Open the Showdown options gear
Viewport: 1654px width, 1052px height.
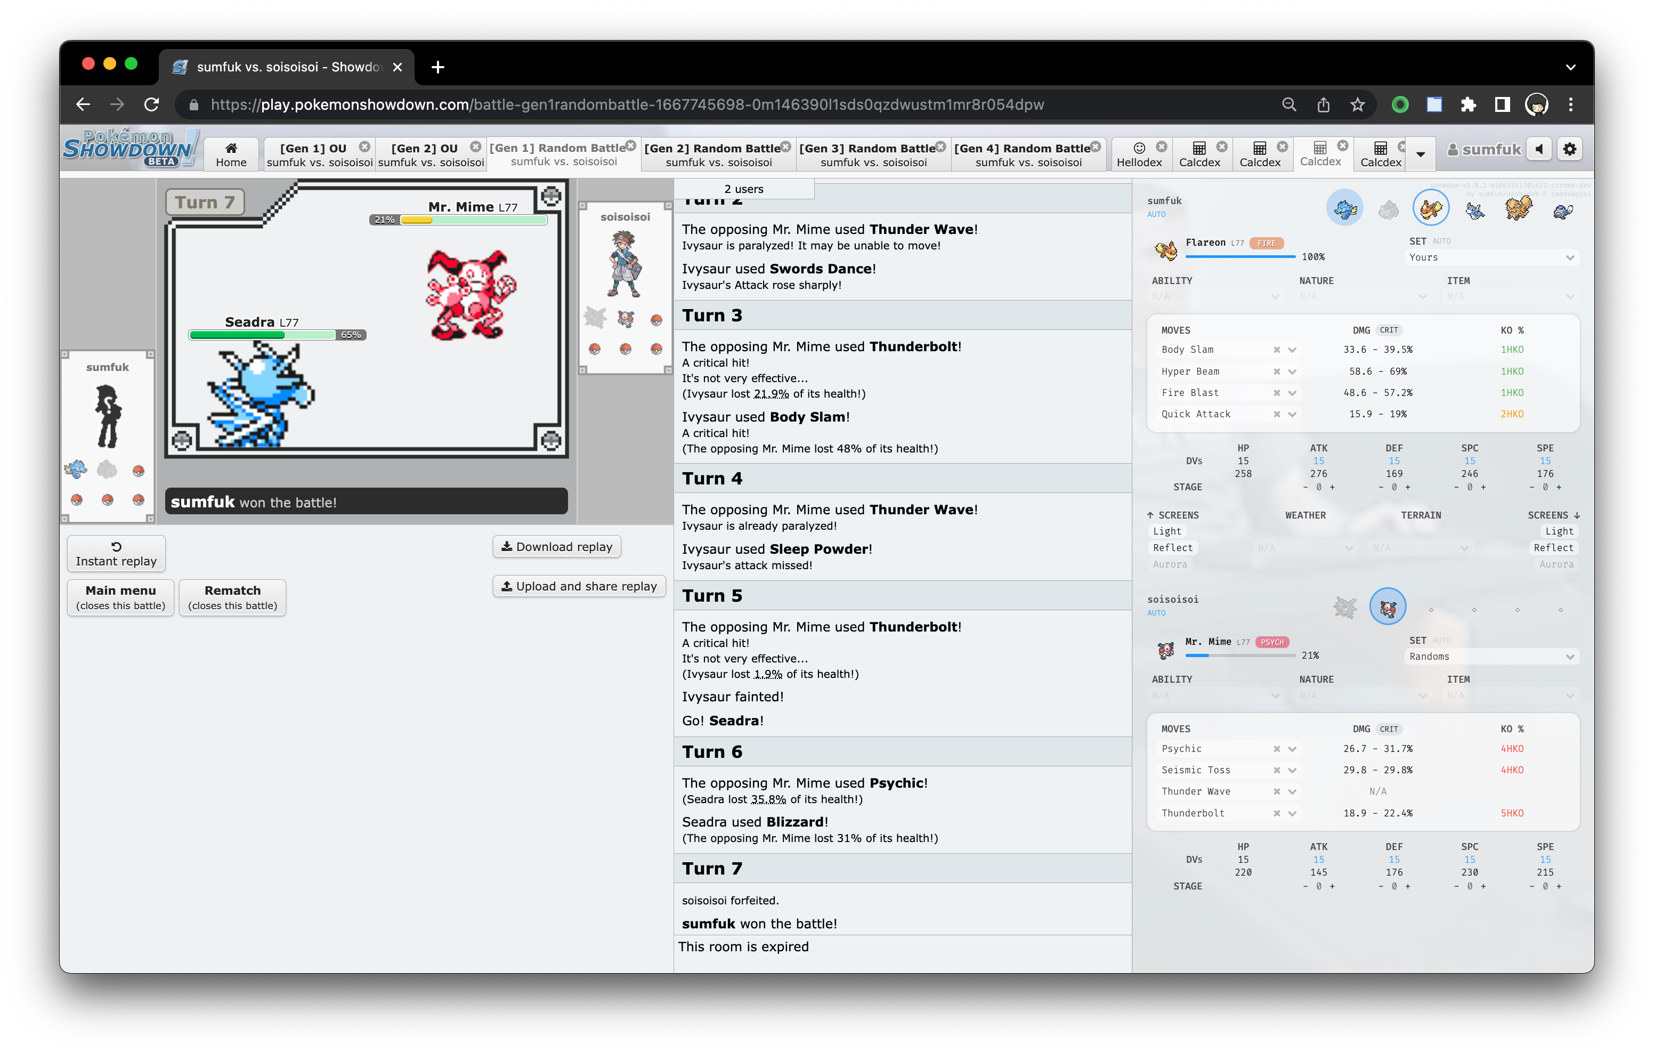pos(1570,149)
